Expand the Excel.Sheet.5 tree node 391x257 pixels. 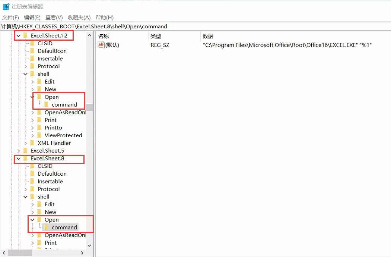tap(18, 151)
